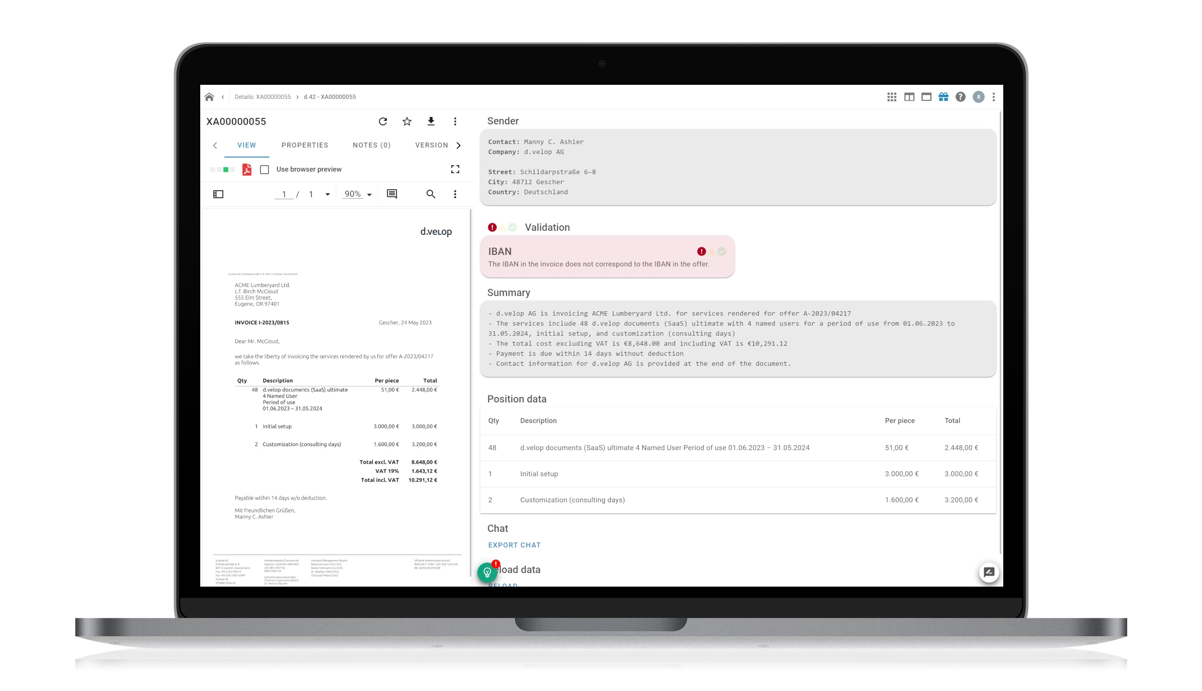1202x691 pixels.
Task: Click the star/favorite icon on XA00000055
Action: click(407, 121)
